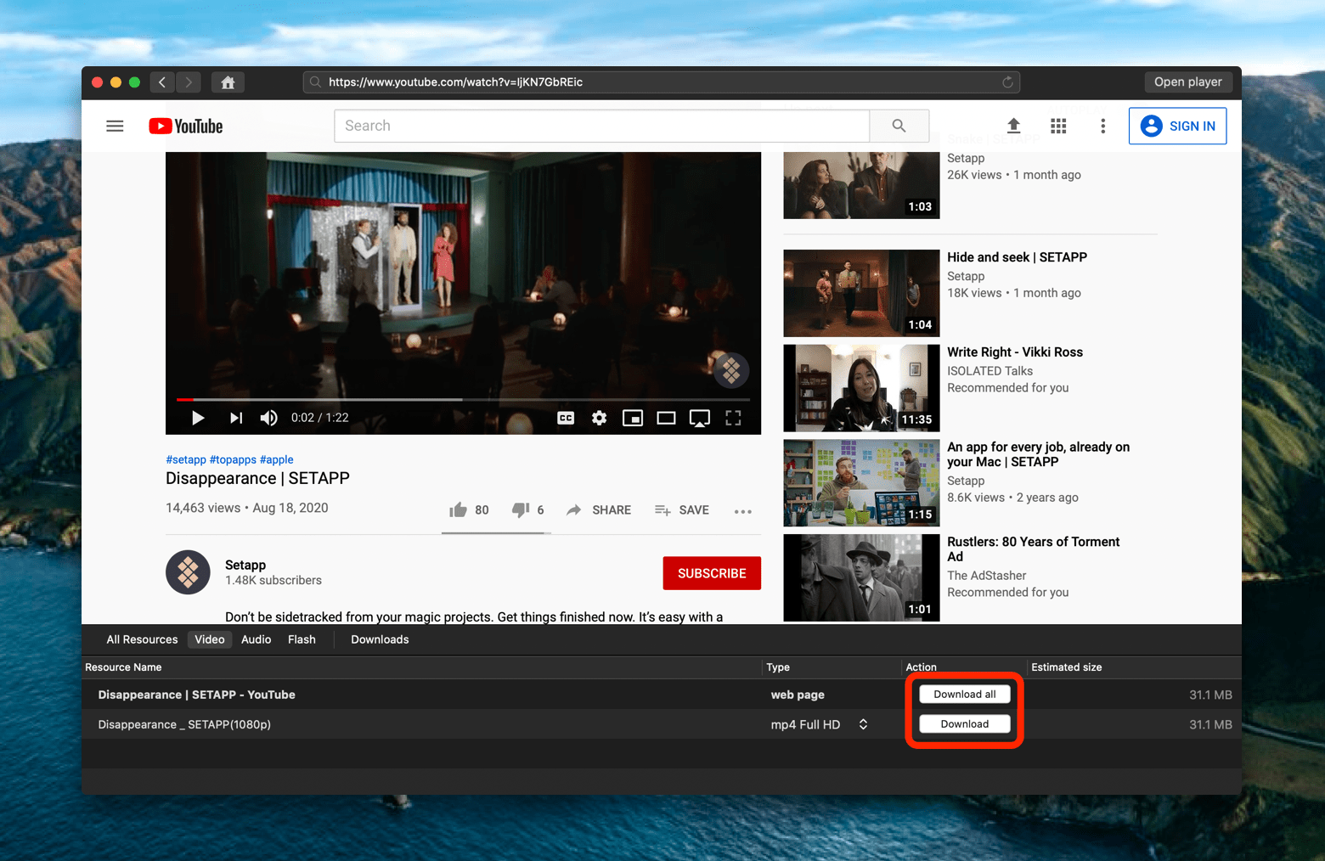Click the red SUBSCRIBE button
Viewport: 1325px width, 861px height.
[711, 573]
